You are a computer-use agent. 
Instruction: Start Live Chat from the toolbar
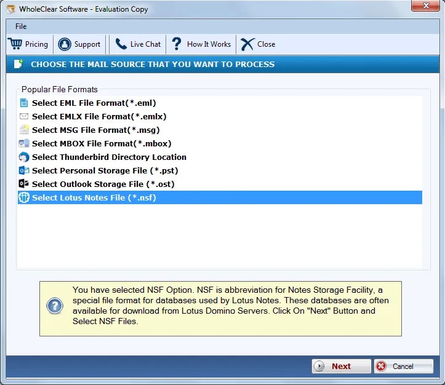point(138,44)
